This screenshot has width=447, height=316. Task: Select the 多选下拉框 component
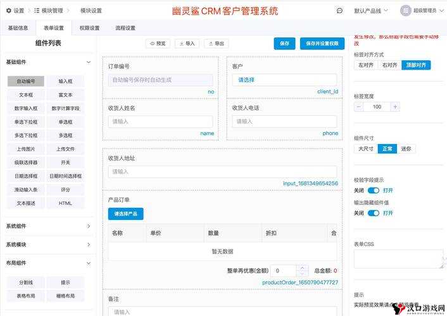[26, 135]
